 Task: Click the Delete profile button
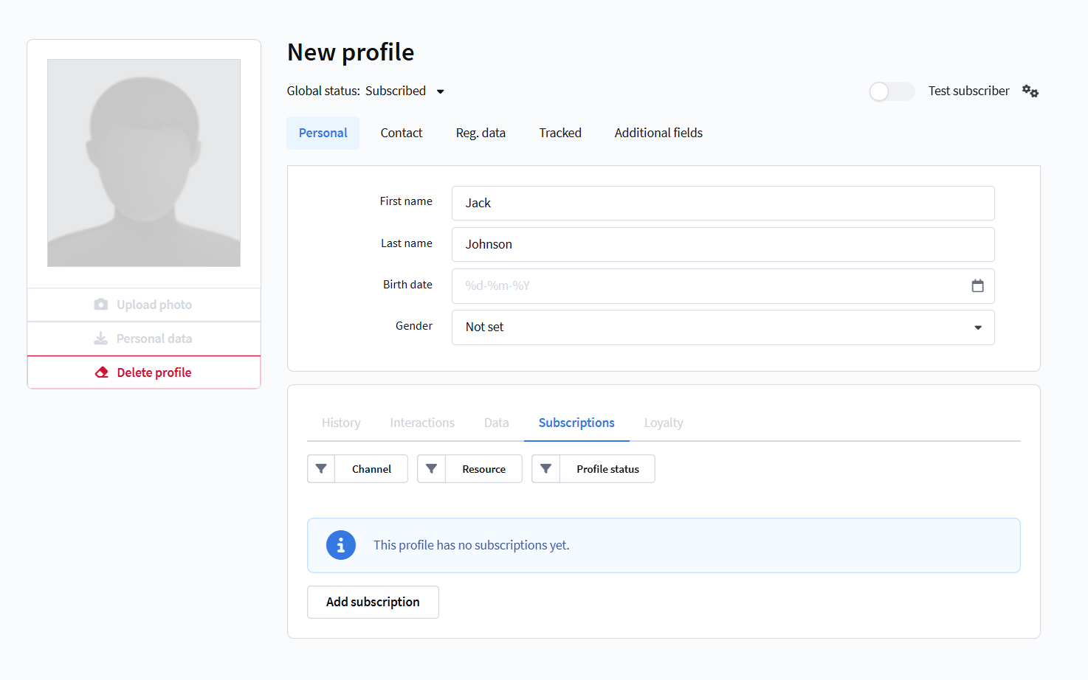144,372
